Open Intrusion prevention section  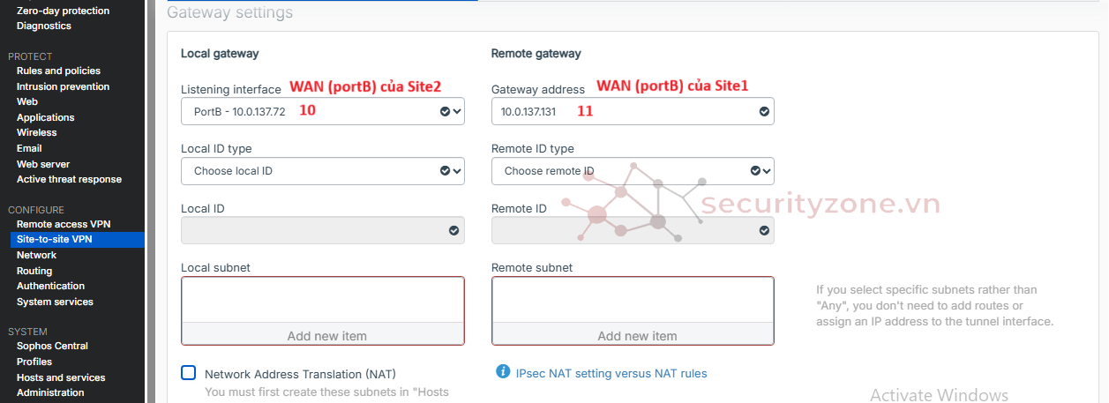click(x=63, y=86)
